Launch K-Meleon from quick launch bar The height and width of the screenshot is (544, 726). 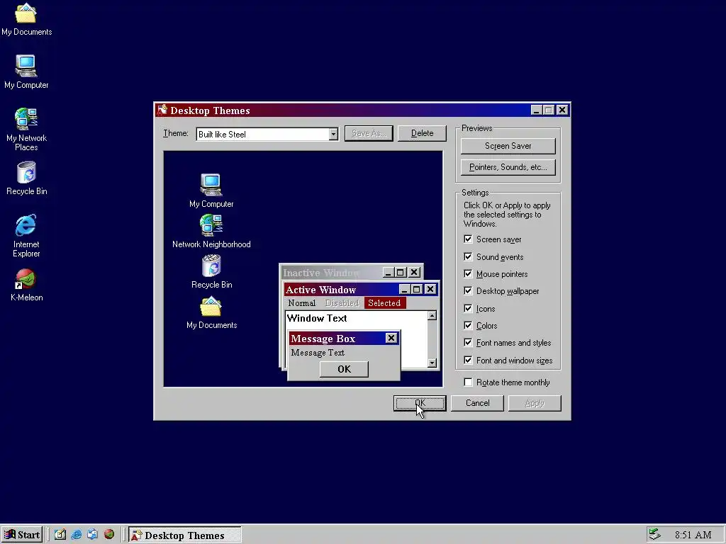pos(109,534)
